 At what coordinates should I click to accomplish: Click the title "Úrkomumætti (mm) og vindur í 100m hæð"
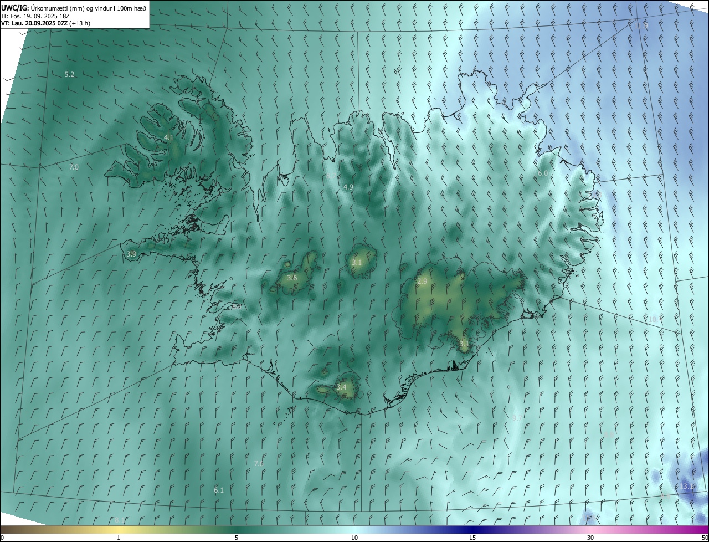tap(88, 8)
